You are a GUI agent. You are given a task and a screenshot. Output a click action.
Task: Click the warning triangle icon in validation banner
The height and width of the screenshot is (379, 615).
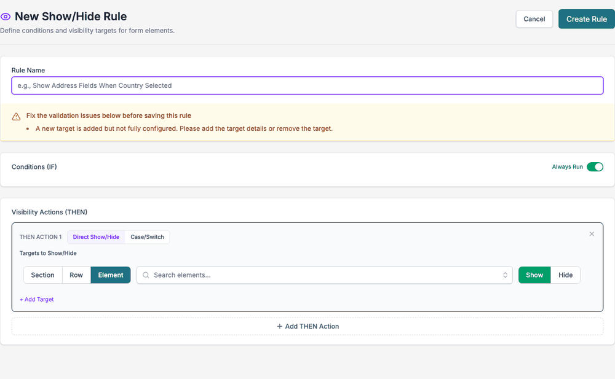coord(16,117)
